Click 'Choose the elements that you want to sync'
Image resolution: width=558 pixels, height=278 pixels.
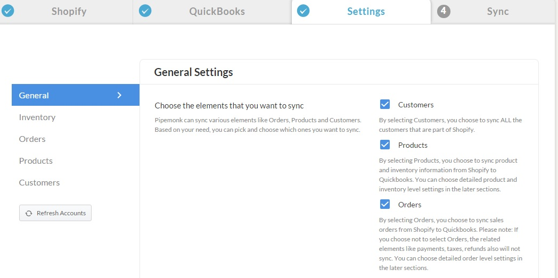coord(229,106)
